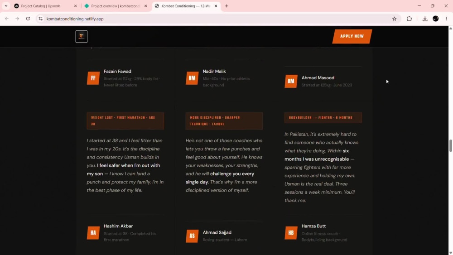Screen dimensions: 453x255
Task: Click the AM avatar badge for Ahmad Masood
Action: click(291, 82)
